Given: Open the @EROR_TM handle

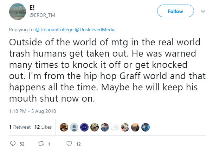Looking at the screenshot, I should (x=43, y=15).
